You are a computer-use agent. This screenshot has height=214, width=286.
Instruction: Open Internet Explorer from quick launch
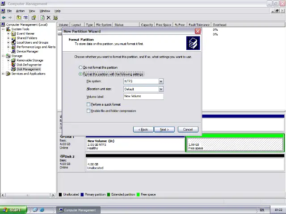coord(42,210)
